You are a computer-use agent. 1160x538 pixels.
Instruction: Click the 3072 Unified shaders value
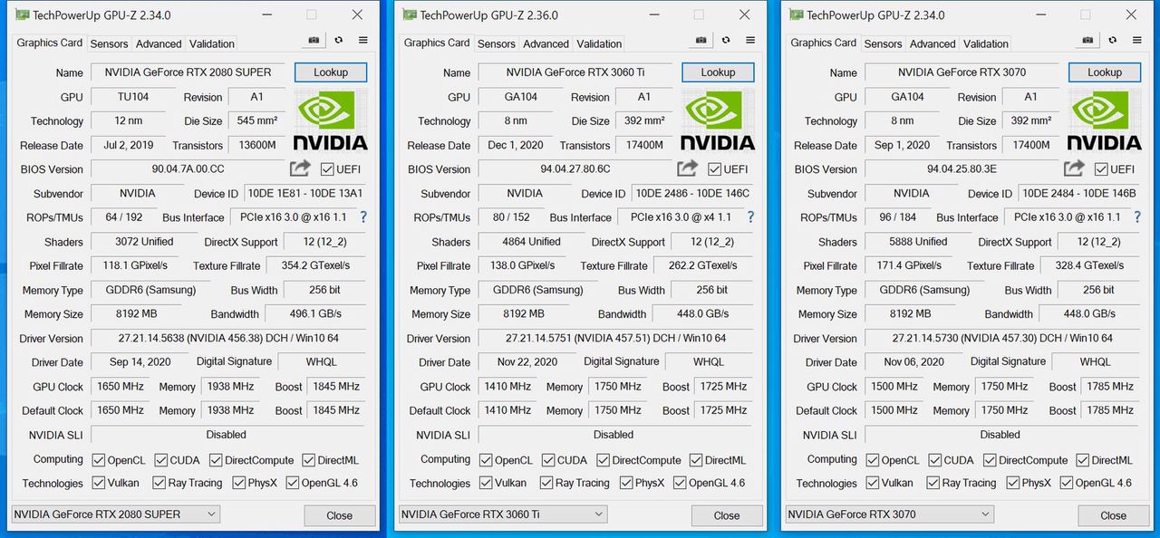pos(144,242)
